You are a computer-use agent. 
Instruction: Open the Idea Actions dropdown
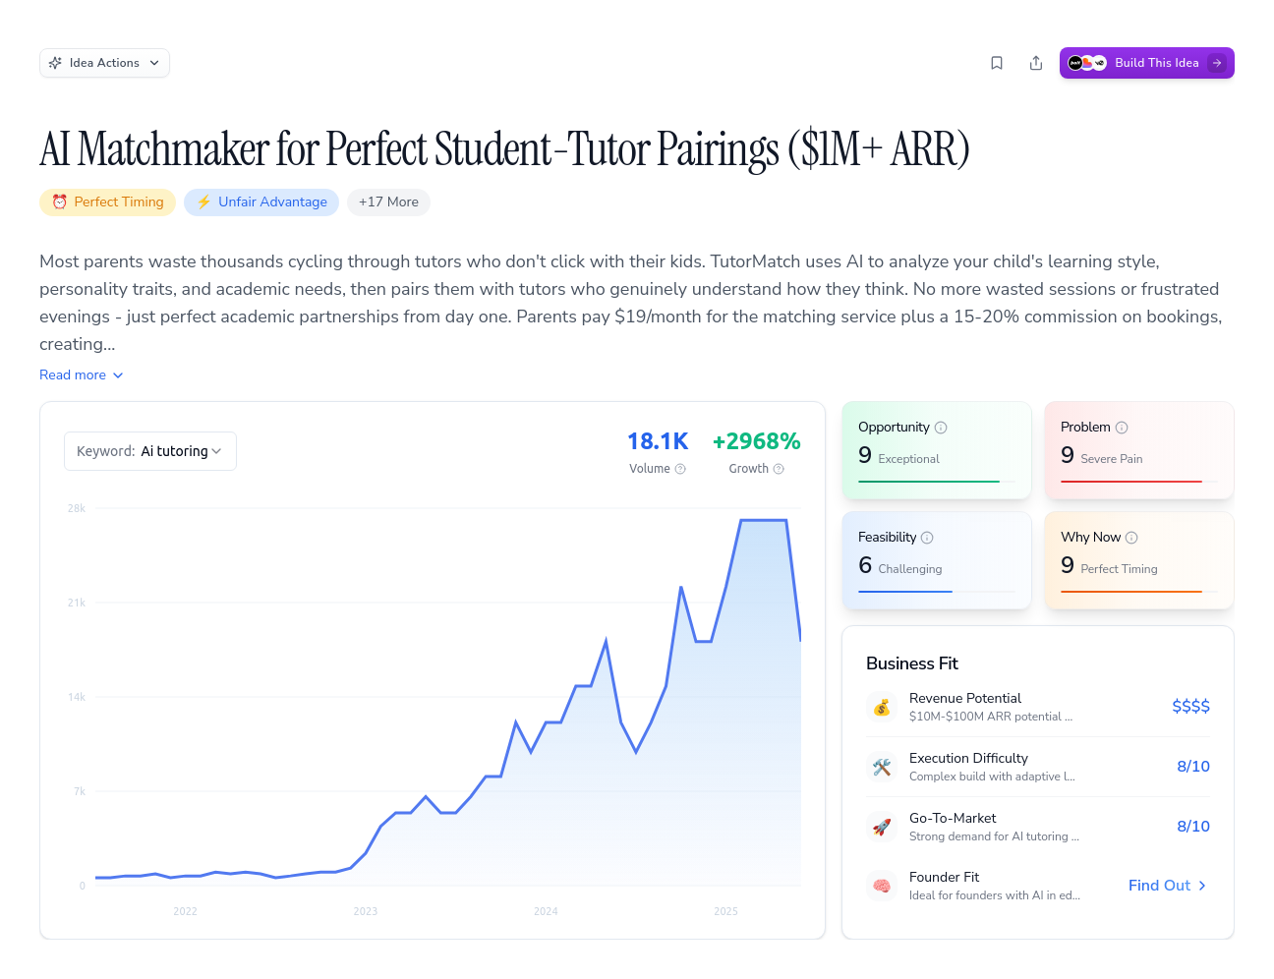[x=104, y=63]
